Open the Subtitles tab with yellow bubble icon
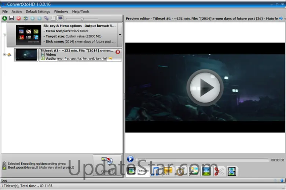 click(168, 171)
